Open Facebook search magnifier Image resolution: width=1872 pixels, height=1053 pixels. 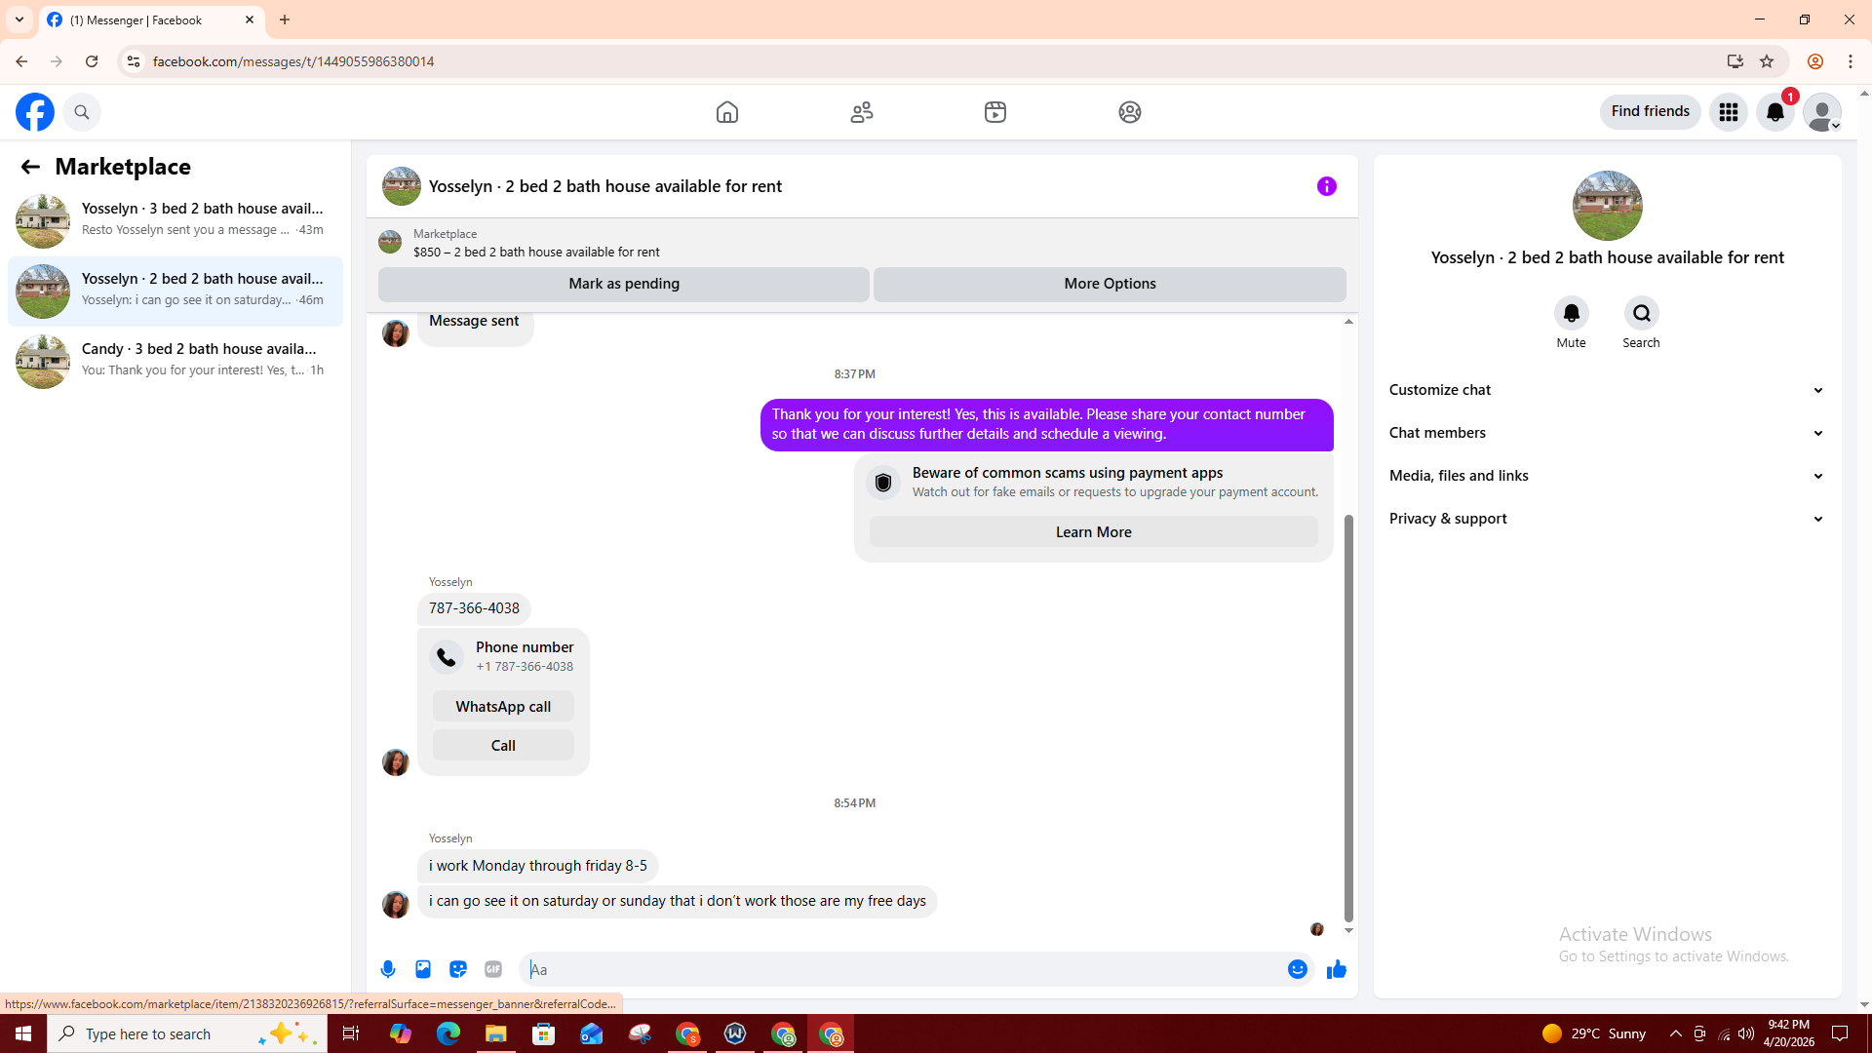[x=82, y=112]
